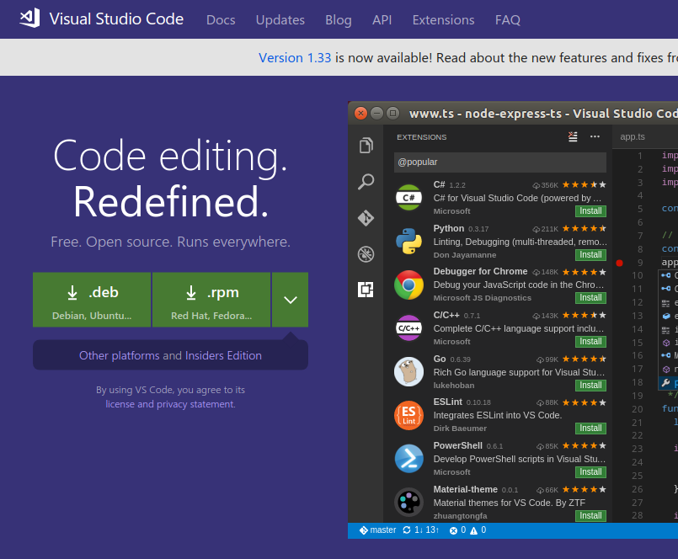Install the ESLint extension
Image resolution: width=678 pixels, height=559 pixels.
pos(590,428)
